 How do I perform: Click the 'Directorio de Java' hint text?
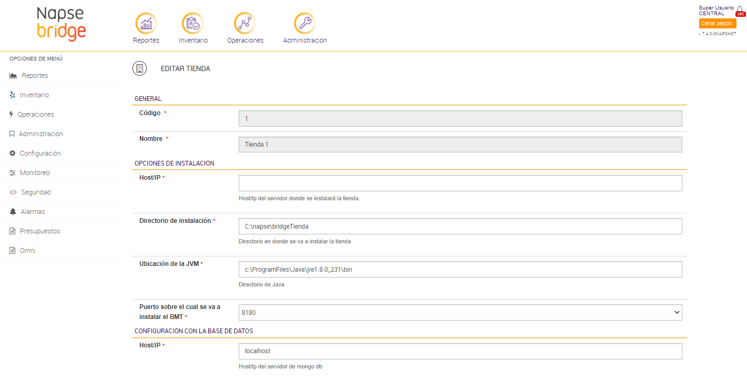pyautogui.click(x=261, y=285)
